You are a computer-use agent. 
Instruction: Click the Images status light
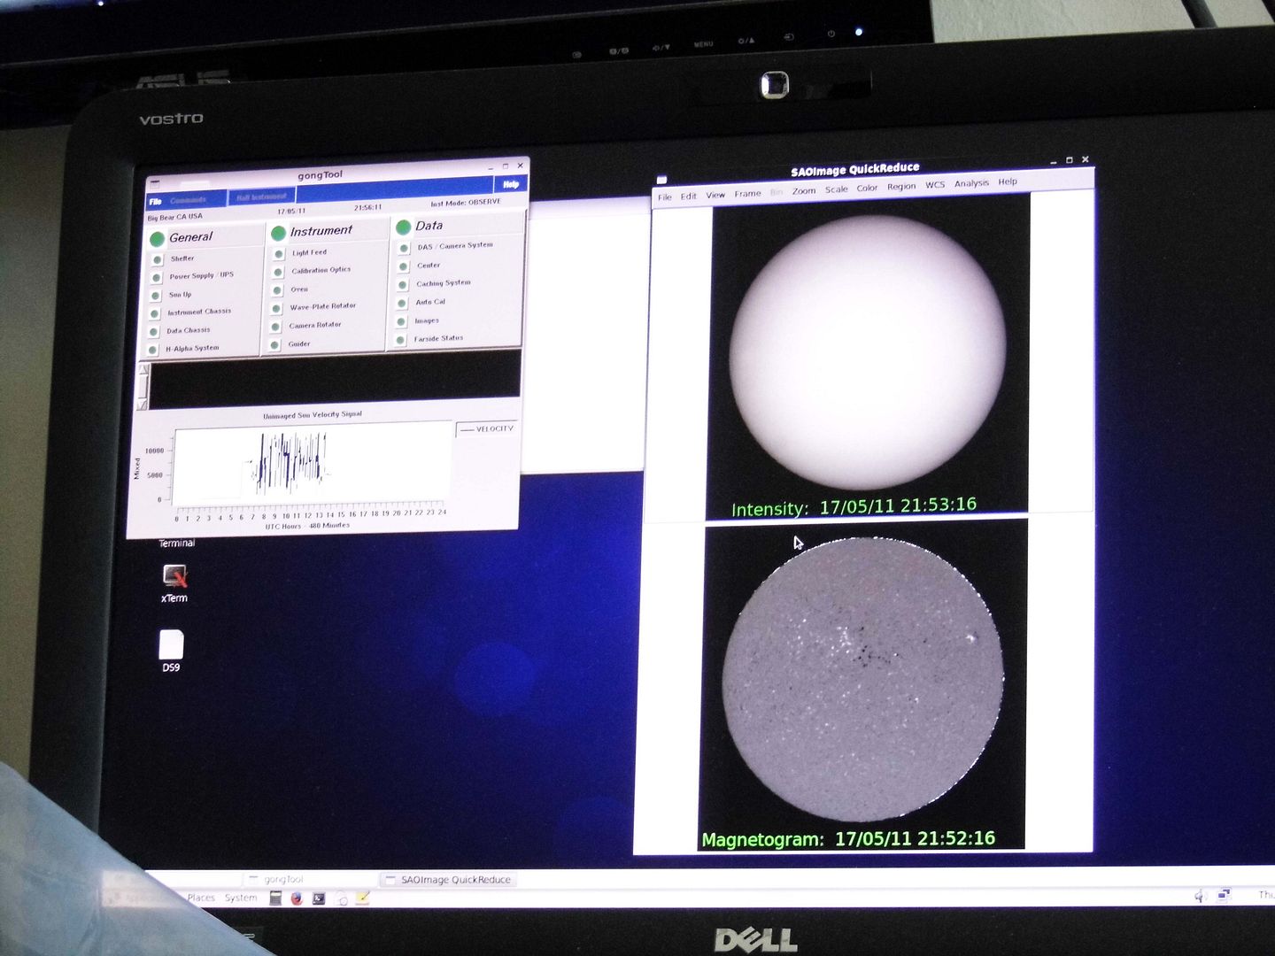pos(401,321)
